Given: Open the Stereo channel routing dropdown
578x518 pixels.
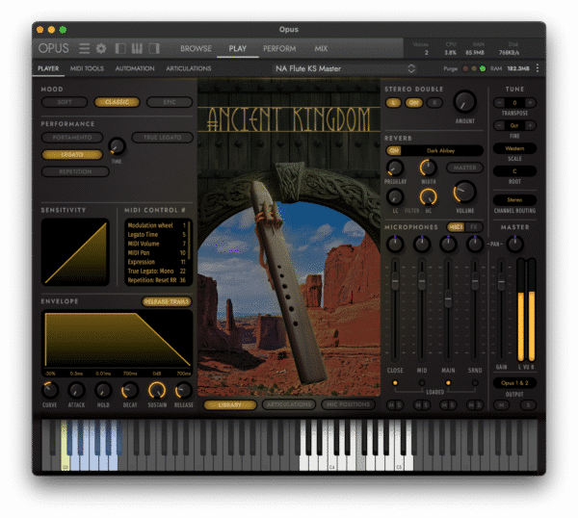Looking at the screenshot, I should pos(514,200).
